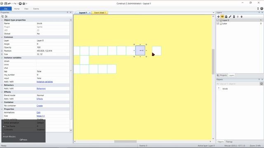Open the Behaviors link
The image size is (264, 148).
(x=41, y=89)
